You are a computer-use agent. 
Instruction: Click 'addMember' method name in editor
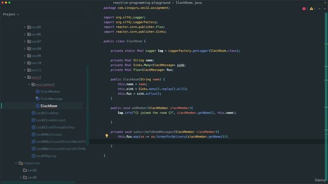(139, 108)
